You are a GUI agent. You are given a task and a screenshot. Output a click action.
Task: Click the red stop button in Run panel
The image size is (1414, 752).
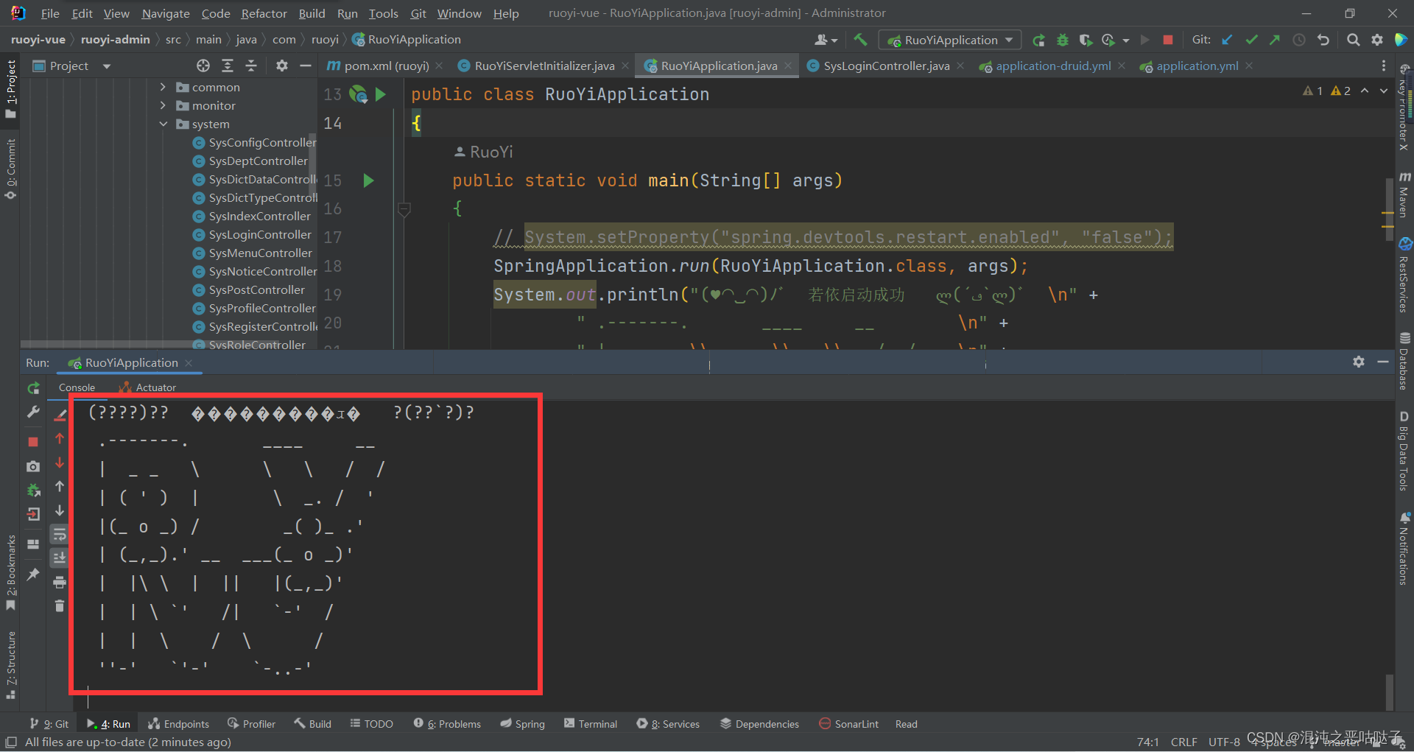click(x=33, y=441)
